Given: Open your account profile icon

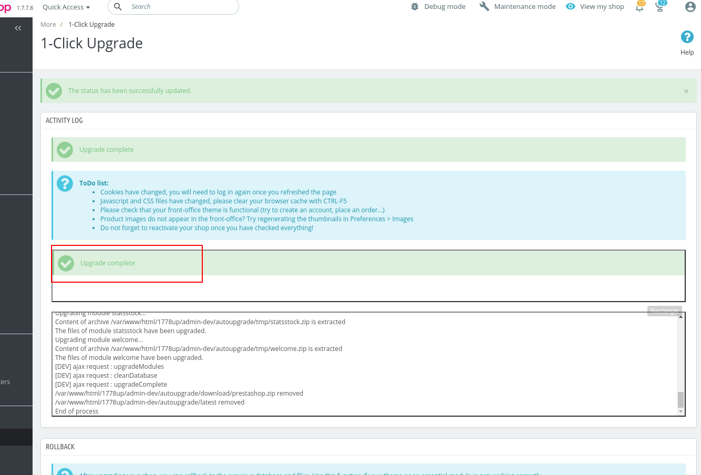Looking at the screenshot, I should (690, 7).
